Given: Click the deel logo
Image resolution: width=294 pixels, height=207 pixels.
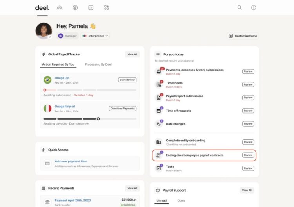Looking at the screenshot, I should (x=42, y=8).
